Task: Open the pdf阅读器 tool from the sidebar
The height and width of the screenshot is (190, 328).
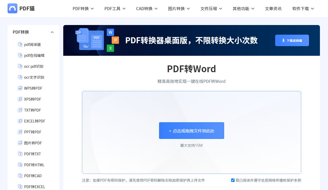Action: [x=20, y=44]
